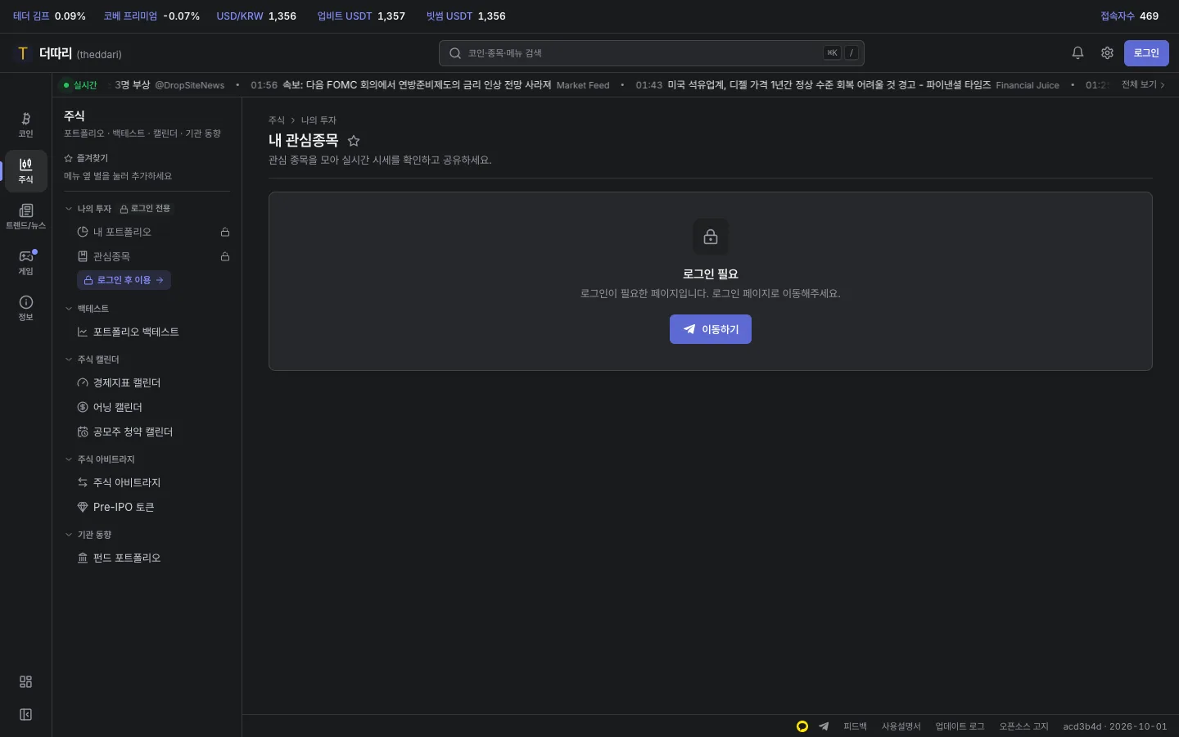The image size is (1179, 737).
Task: Collapse the 주식 아비트라지 group
Action: click(x=99, y=459)
